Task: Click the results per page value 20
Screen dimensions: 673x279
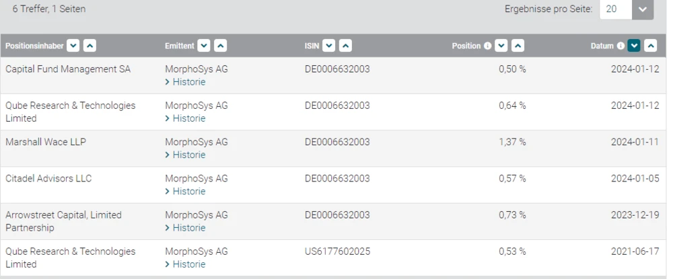Action: tap(612, 9)
